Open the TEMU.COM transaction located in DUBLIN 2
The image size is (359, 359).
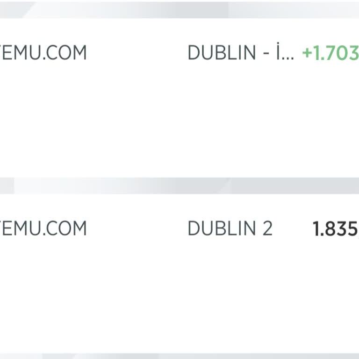click(44, 229)
